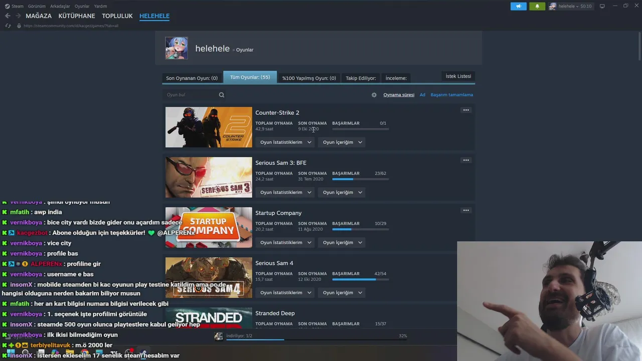Image resolution: width=642 pixels, height=361 pixels.
Task: Open the Counter-Strike 2 title link
Action: 277,113
